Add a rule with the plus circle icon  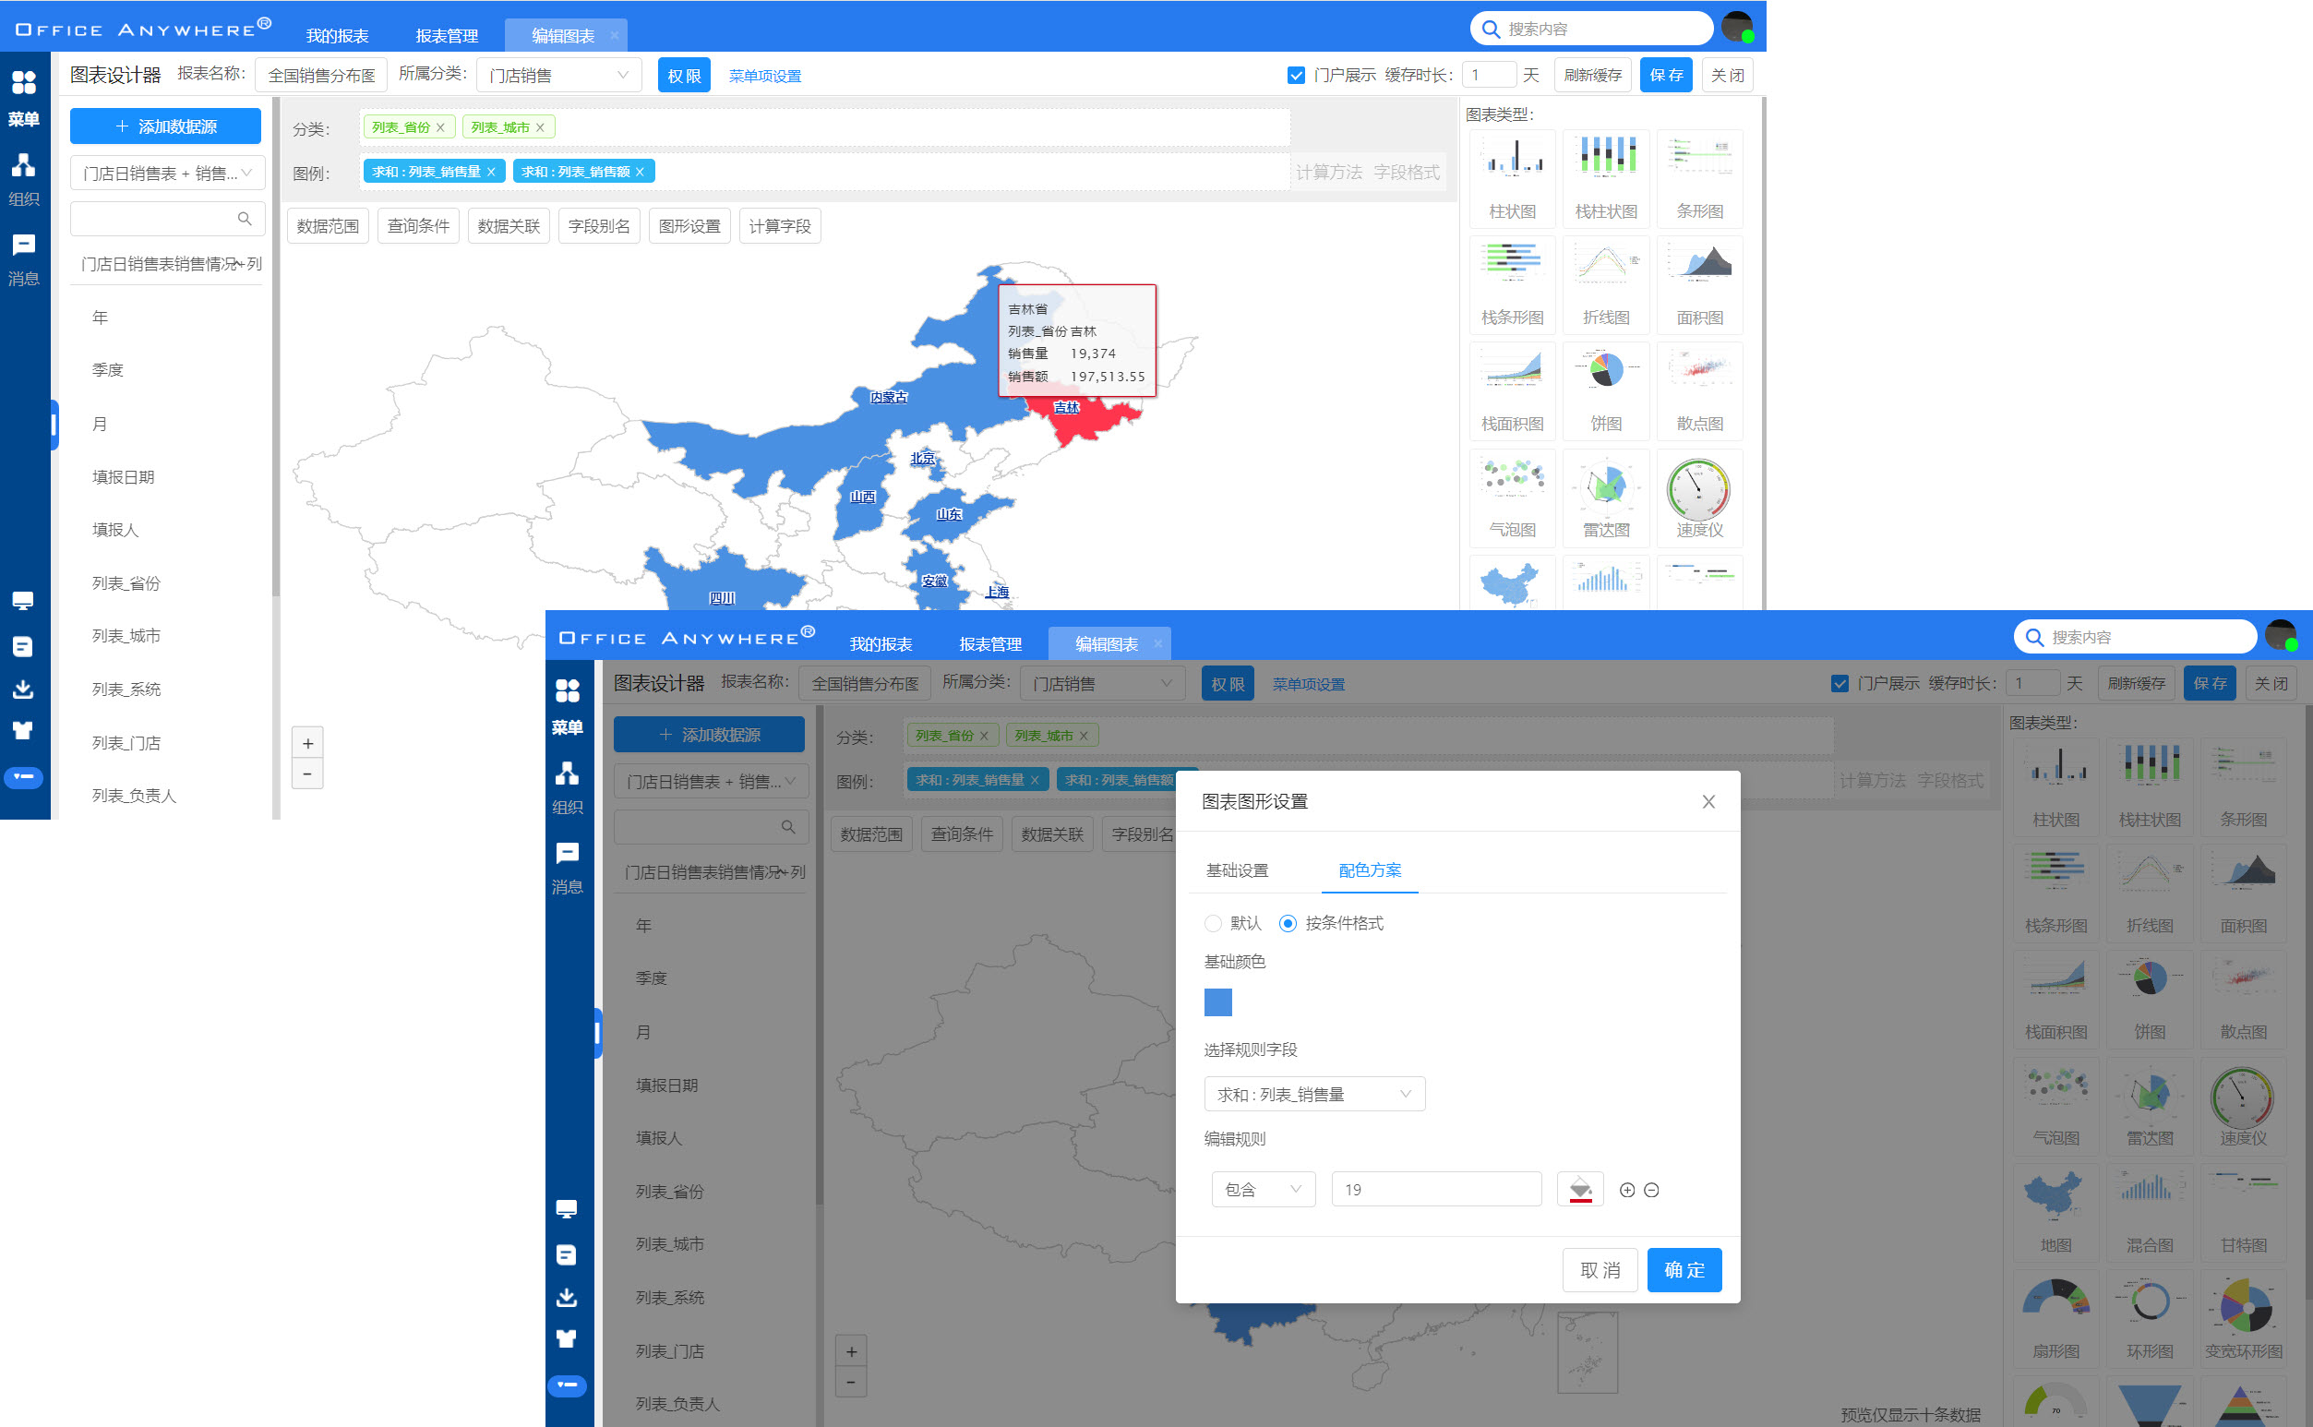pyautogui.click(x=1627, y=1190)
